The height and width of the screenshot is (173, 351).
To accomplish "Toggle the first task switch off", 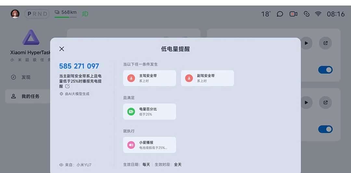I will [325, 70].
